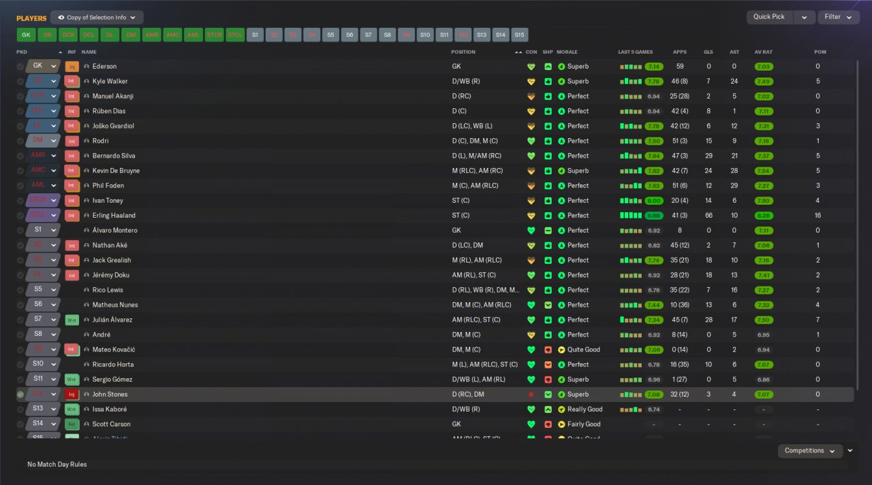872x485 pixels.
Task: Open the Copy of Selection Info view dropdown
Action: [97, 18]
